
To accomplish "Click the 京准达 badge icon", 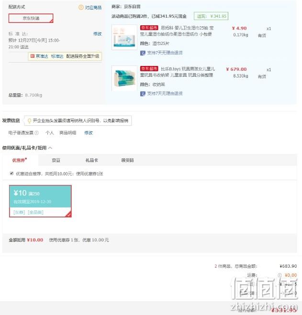I will click(x=32, y=56).
